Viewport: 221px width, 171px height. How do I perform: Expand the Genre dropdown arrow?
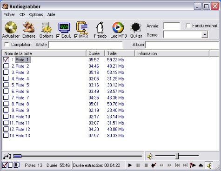pyautogui.click(x=205, y=34)
